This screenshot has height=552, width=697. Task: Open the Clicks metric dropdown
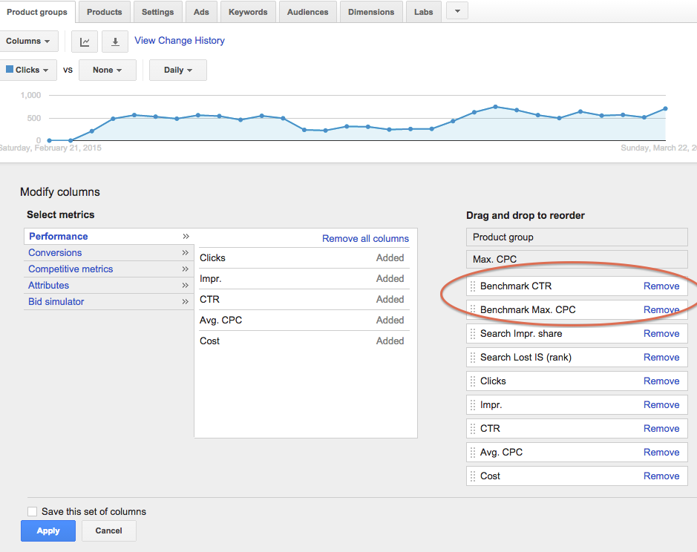click(x=28, y=70)
